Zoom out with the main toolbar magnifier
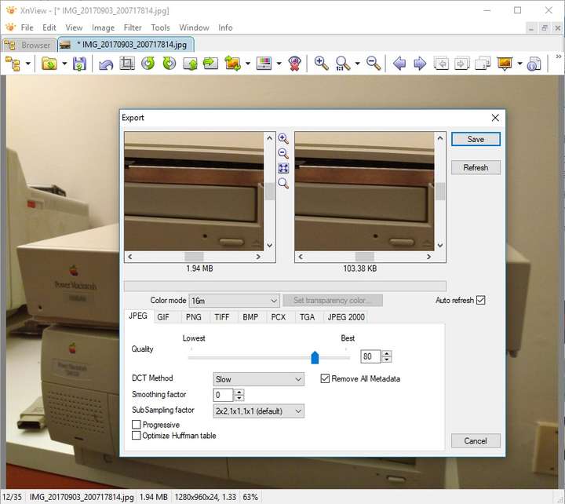The height and width of the screenshot is (504, 565). click(x=374, y=64)
